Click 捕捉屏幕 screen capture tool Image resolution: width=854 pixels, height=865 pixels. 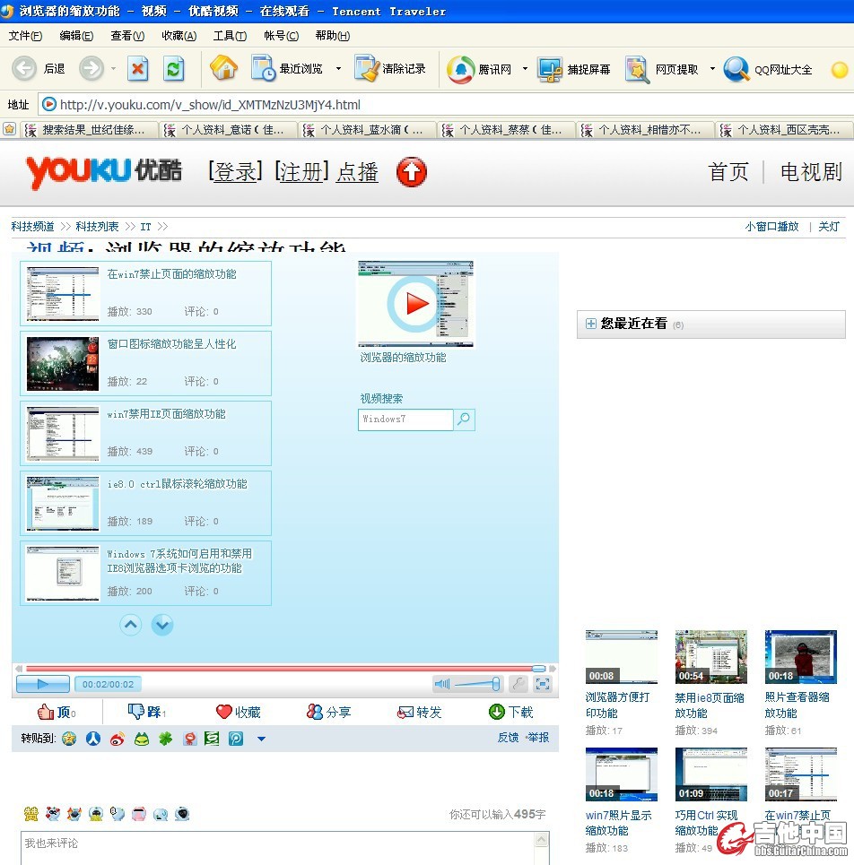(574, 69)
